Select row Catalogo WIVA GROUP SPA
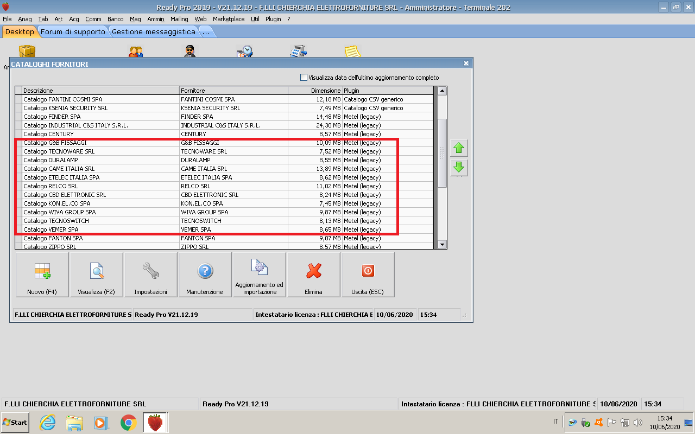The width and height of the screenshot is (695, 434). click(x=224, y=212)
